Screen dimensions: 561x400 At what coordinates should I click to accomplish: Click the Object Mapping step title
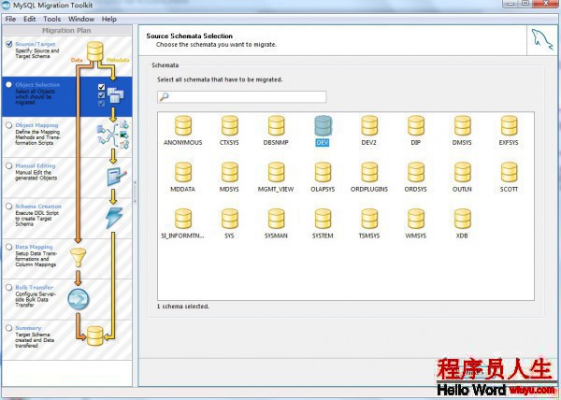(36, 125)
